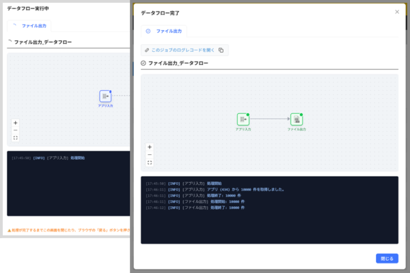Select ファイル出力 tab in running dialog

[x=29, y=26]
